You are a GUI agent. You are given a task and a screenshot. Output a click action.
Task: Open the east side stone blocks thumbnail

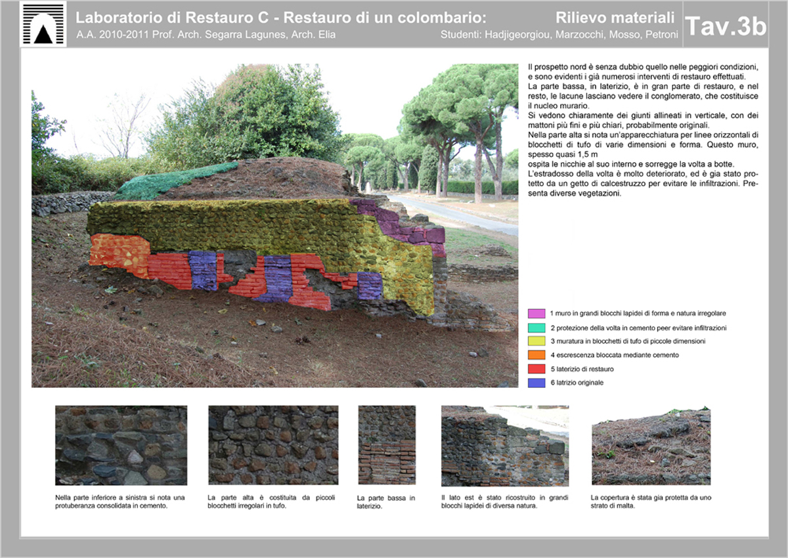pos(505,446)
